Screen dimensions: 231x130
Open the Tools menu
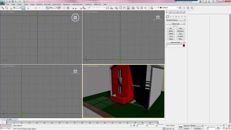tap(13, 4)
